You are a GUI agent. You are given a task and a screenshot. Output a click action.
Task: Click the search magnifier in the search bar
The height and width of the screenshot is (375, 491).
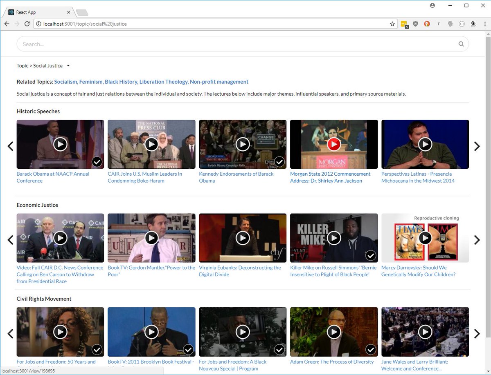pos(461,44)
